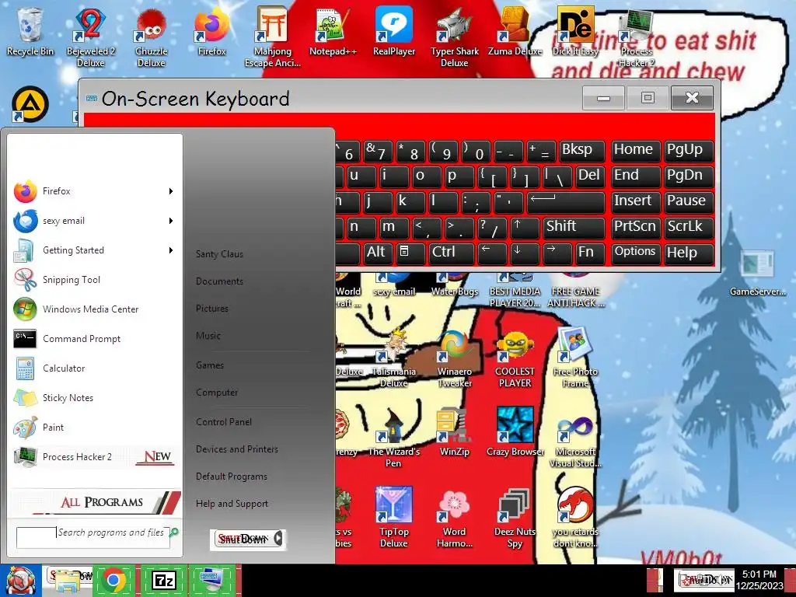The height and width of the screenshot is (597, 796).
Task: Open Typer Shark Deluxe desktop shortcut
Action: point(454,38)
